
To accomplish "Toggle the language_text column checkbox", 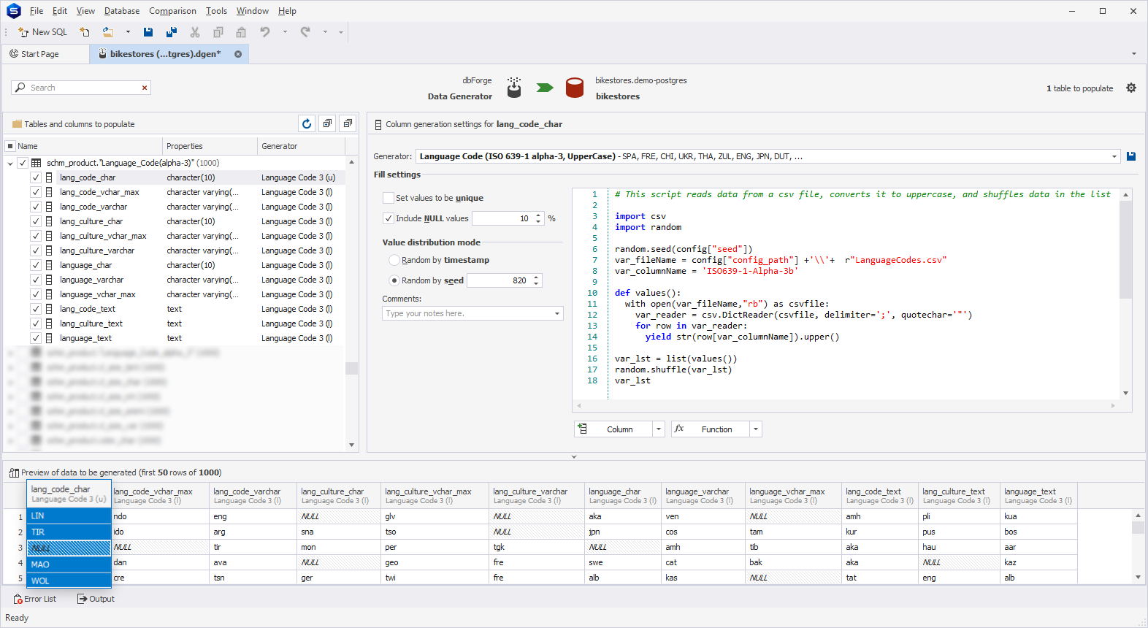I will click(x=35, y=338).
